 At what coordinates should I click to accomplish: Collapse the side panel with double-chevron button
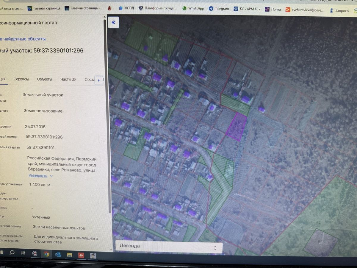coord(114,22)
